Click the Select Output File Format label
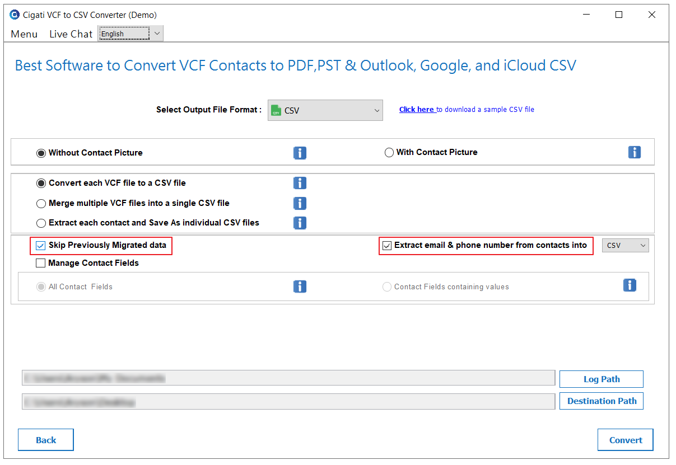Image resolution: width=676 pixels, height=465 pixels. click(209, 110)
